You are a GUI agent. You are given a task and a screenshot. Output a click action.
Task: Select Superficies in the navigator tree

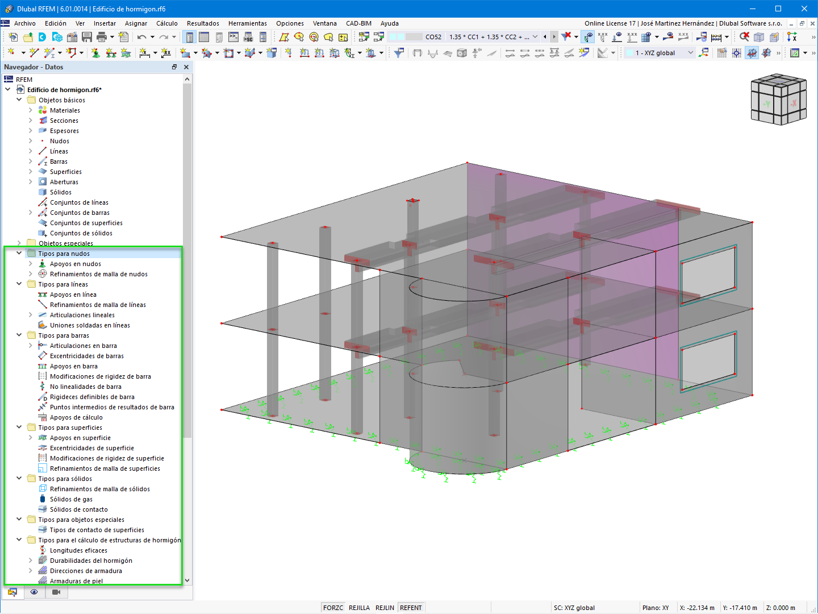pos(66,172)
